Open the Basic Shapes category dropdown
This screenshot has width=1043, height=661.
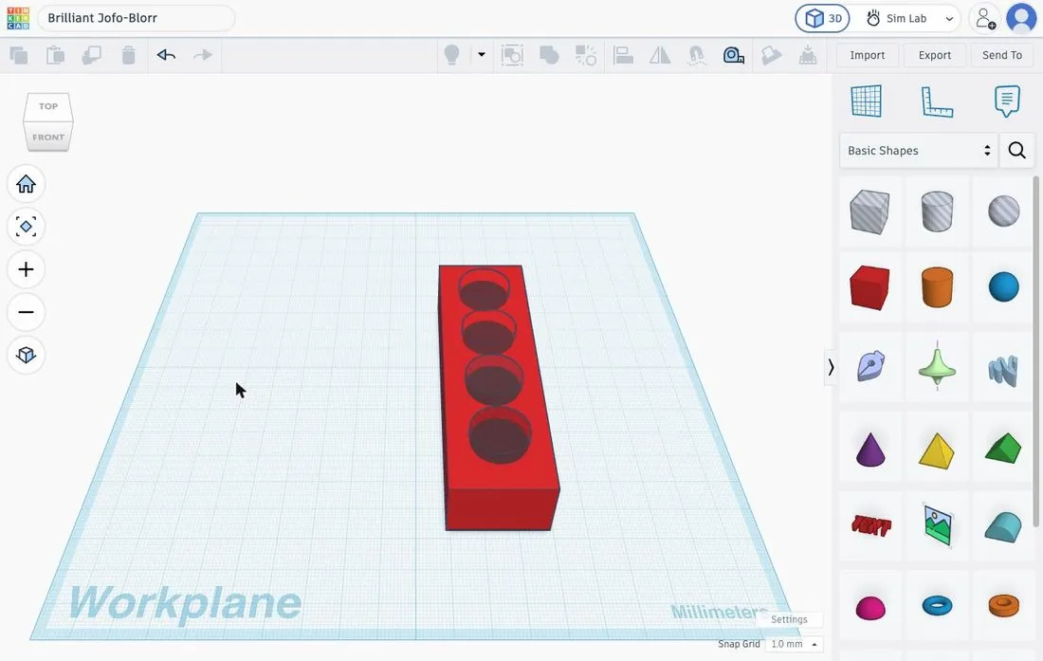coord(919,150)
